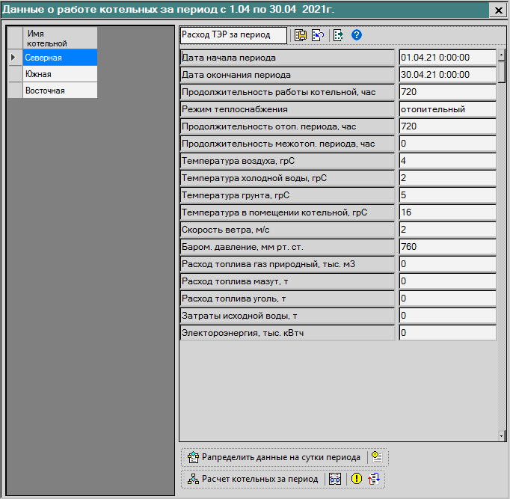Click the "Скорость ветра" value field
Screen dimensions: 510x499
(446, 229)
